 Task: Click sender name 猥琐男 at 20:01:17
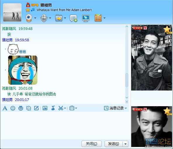[7, 100]
